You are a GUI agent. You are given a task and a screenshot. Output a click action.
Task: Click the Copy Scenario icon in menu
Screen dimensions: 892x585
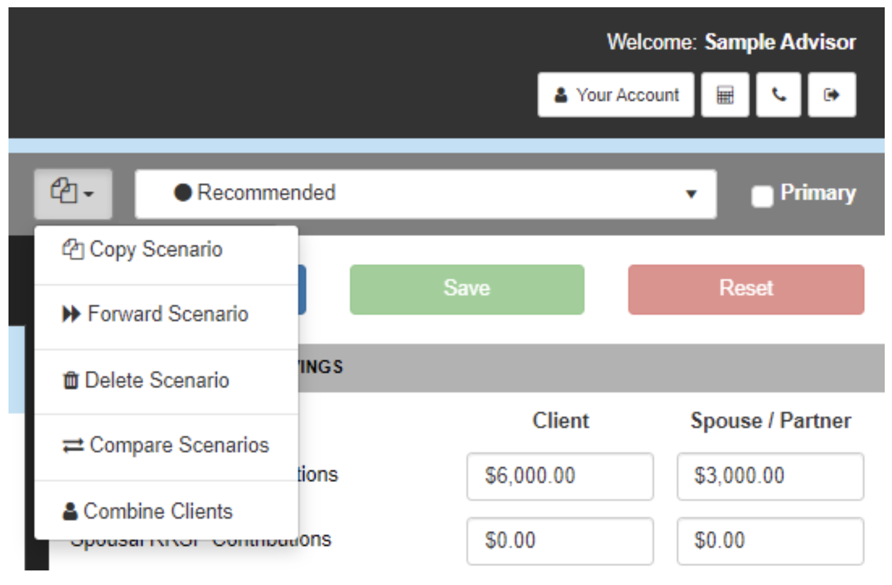[x=73, y=249]
